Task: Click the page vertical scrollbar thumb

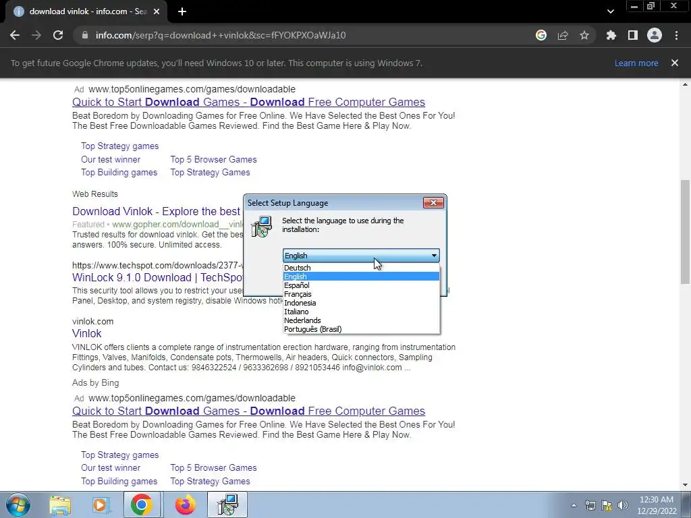Action: pos(686,232)
